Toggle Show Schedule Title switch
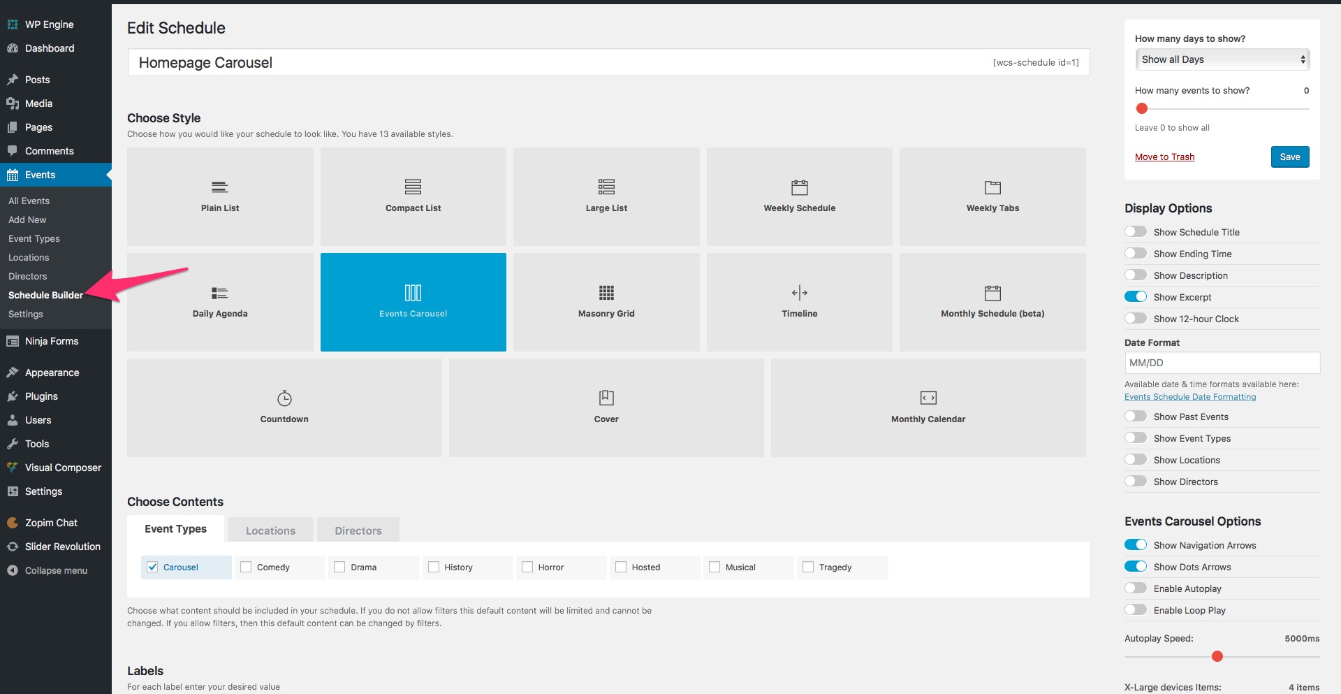The image size is (1341, 694). tap(1136, 231)
